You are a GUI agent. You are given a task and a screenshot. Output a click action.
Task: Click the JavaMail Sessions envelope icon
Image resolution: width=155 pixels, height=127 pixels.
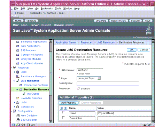[x=17, y=98]
